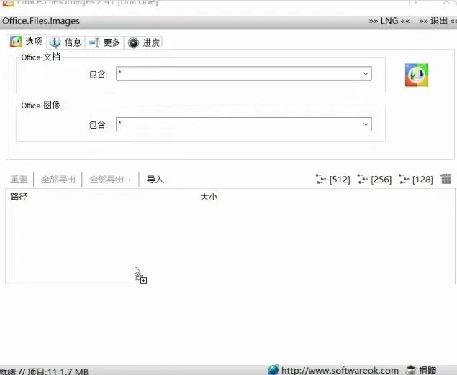Click the clock icon of 进度

pyautogui.click(x=133, y=43)
